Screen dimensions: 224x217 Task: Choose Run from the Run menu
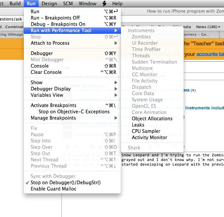[x=72, y=12]
